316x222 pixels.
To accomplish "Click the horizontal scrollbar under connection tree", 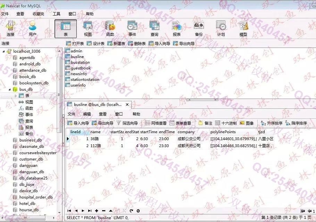I will click(x=25, y=218).
